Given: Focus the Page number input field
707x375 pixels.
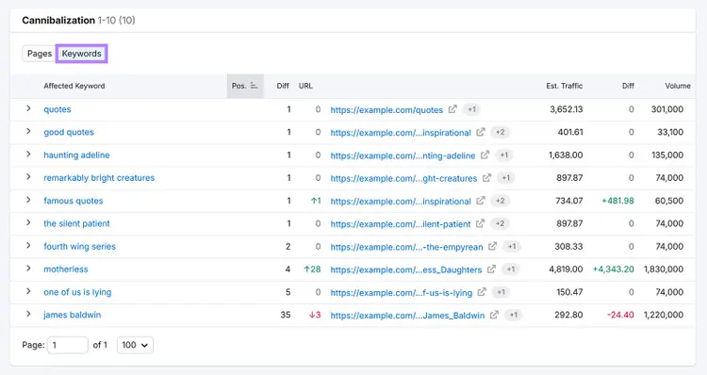Looking at the screenshot, I should 68,345.
